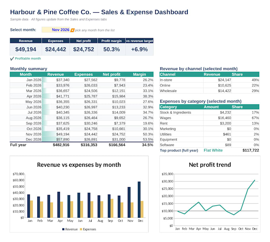Select the $49,194 Revenue KPI value
The image size is (270, 242).
point(26,49)
